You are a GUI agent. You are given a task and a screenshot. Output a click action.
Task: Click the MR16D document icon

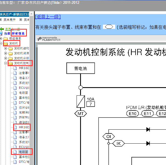click(15, 68)
